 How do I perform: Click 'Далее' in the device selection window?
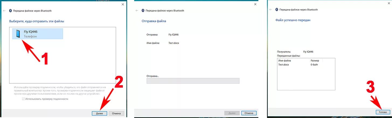point(99,113)
